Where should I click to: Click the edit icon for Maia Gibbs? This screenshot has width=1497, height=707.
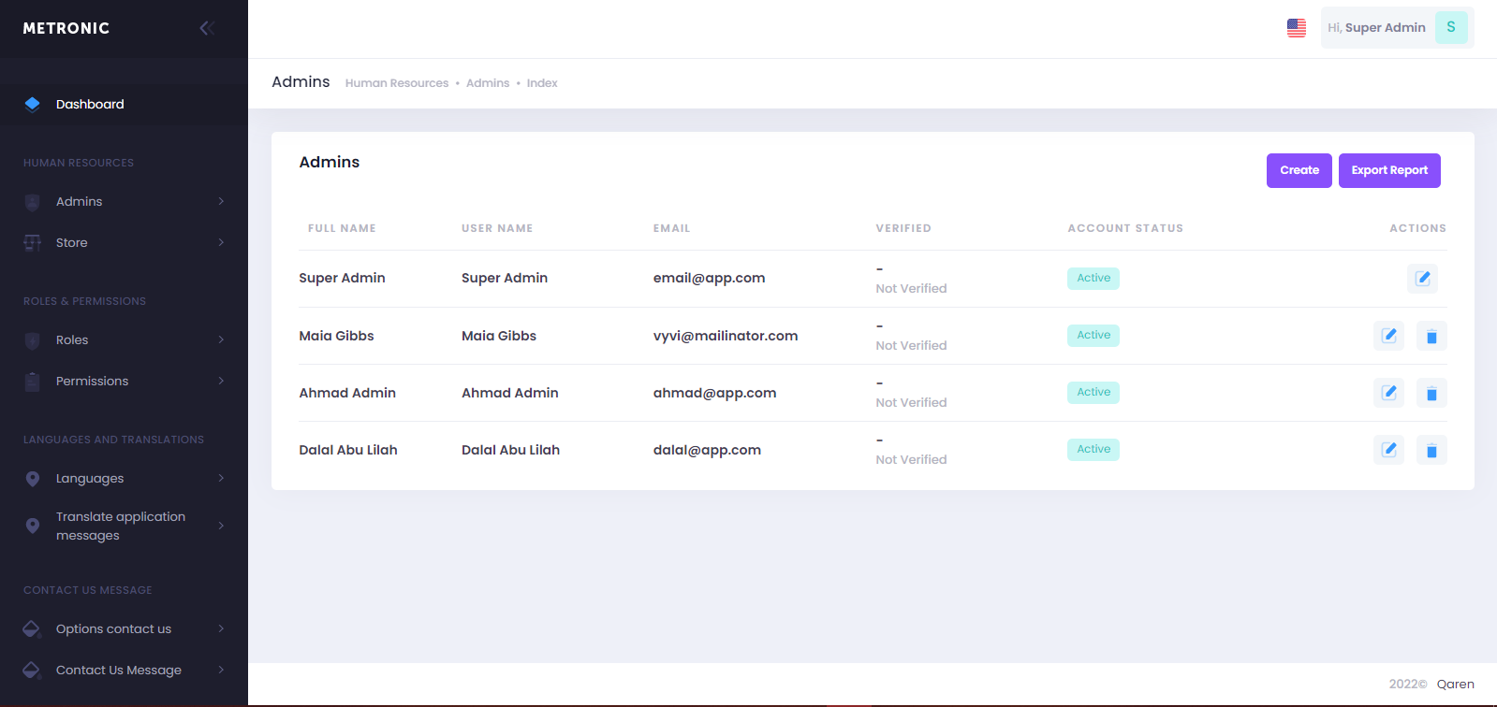[x=1388, y=336]
